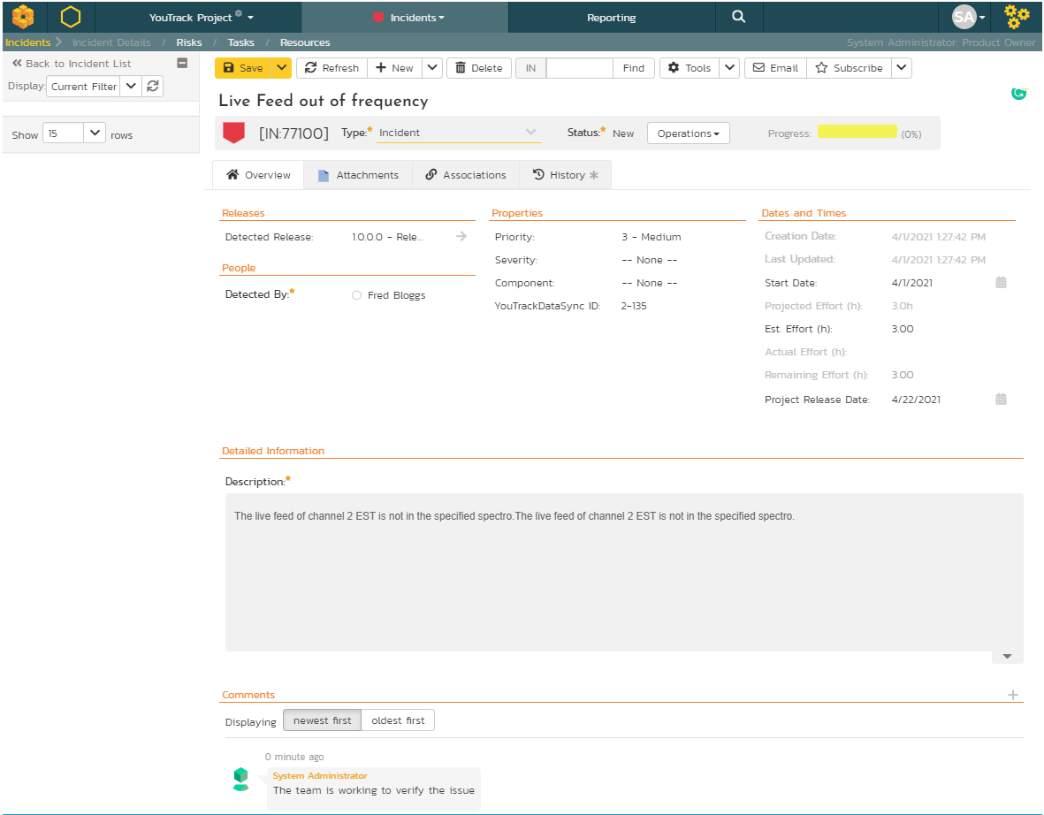Collapse the sidebar with minus icon
This screenshot has width=1044, height=815.
(182, 63)
